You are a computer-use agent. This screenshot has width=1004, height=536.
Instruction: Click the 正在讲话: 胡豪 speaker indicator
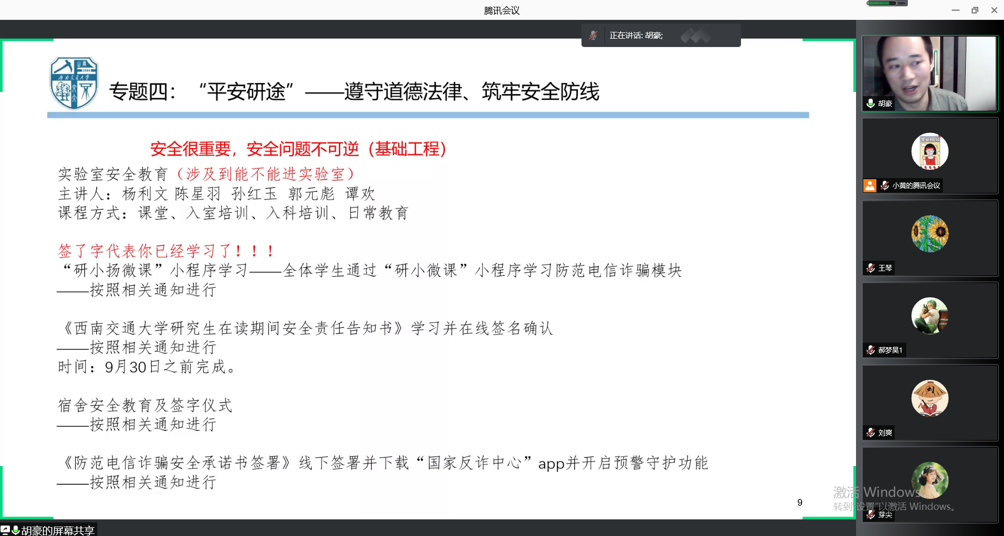(636, 36)
